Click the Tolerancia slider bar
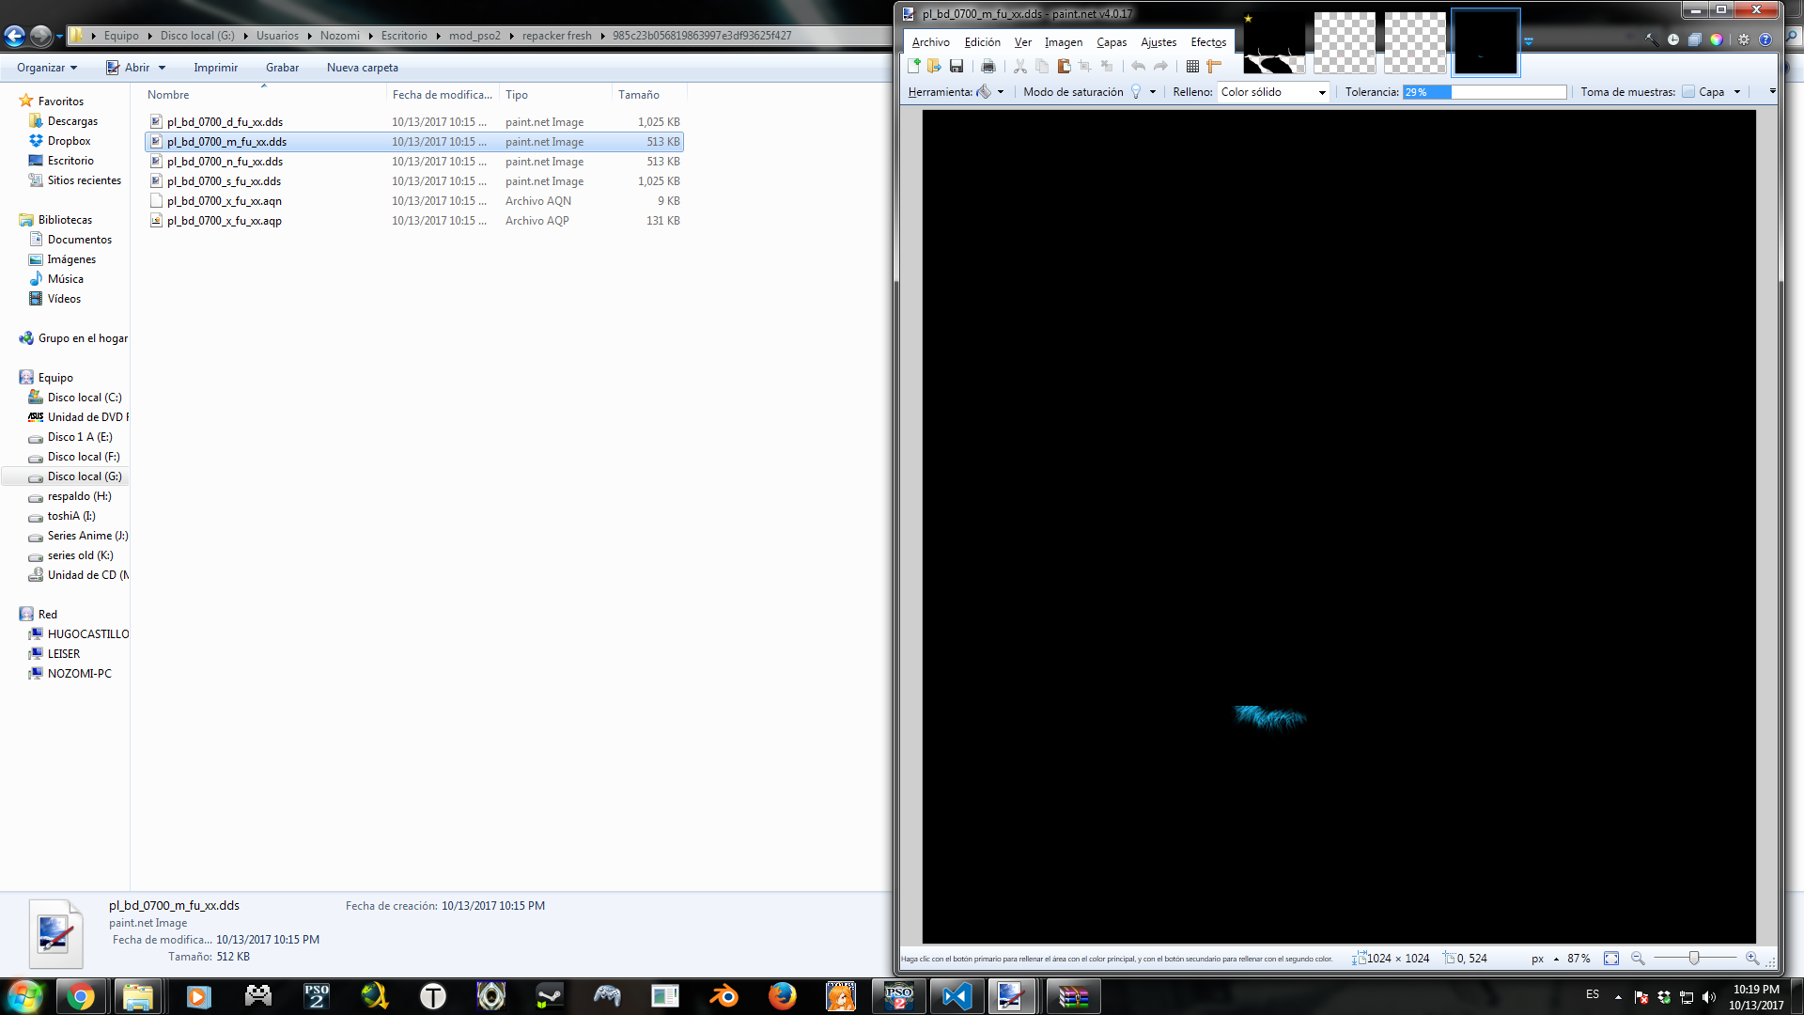Screen dimensions: 1804x1015 click(x=1485, y=92)
